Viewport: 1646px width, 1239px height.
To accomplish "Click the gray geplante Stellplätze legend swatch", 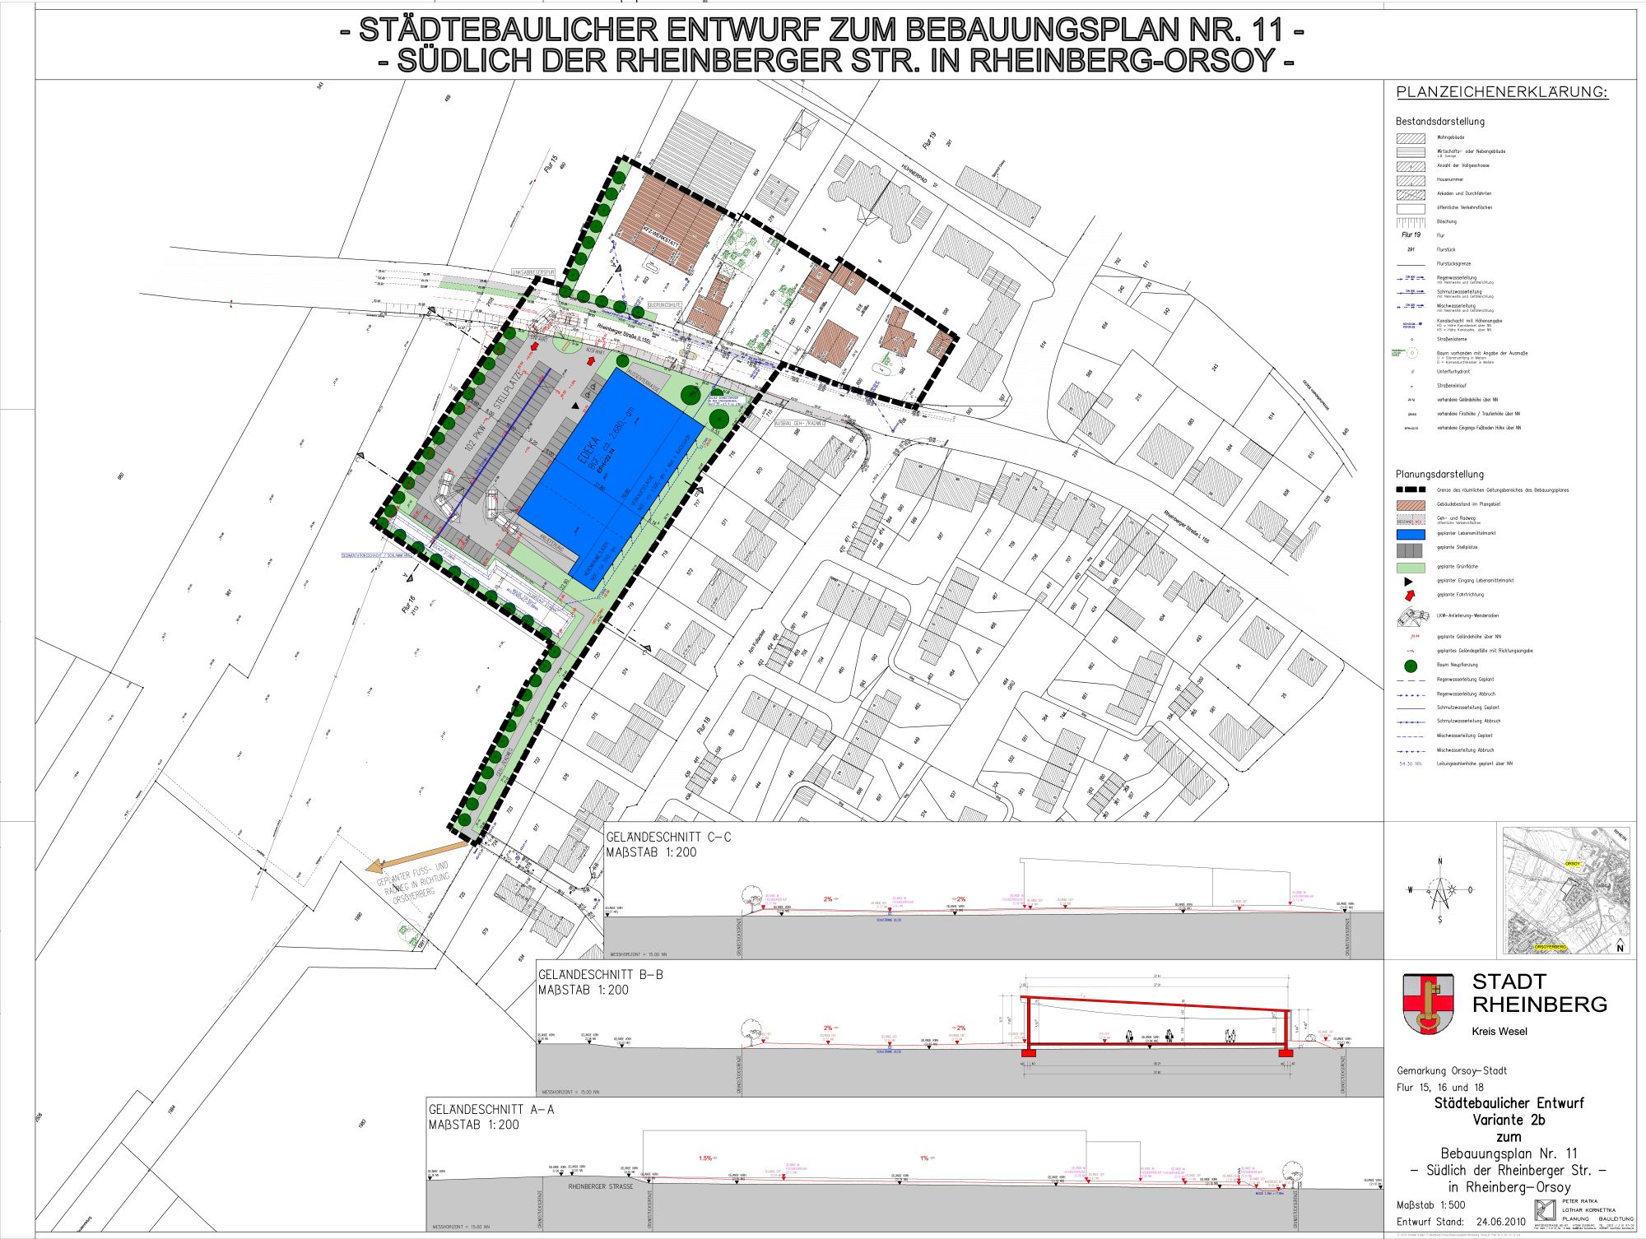I will (1411, 550).
